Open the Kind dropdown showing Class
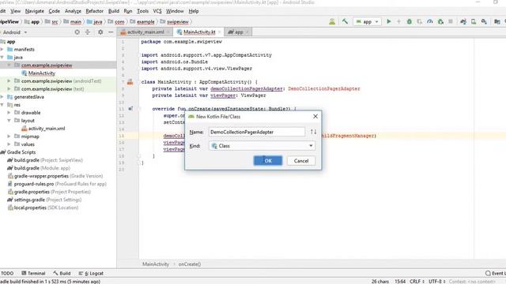 click(262, 146)
